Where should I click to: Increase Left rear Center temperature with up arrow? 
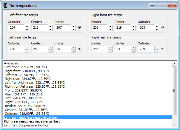coord(50,48)
